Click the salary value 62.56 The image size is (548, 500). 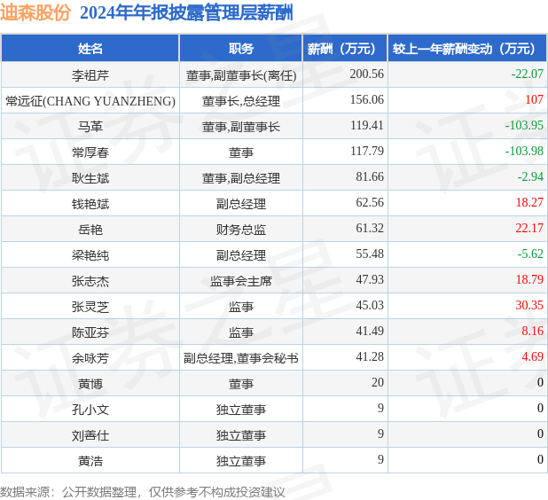370,202
